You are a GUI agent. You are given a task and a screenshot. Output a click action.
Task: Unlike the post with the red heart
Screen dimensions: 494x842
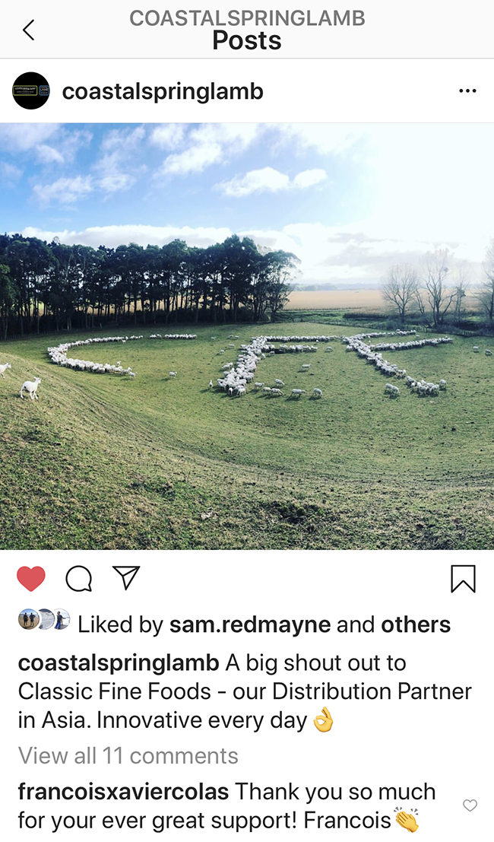[x=31, y=578]
